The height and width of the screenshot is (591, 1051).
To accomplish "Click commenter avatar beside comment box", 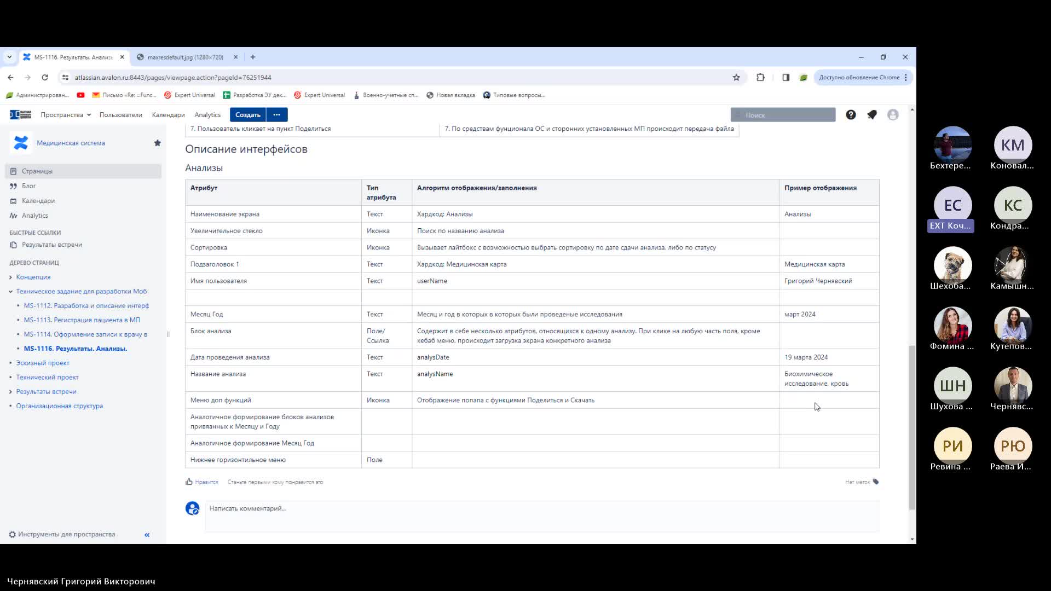I will (x=192, y=508).
